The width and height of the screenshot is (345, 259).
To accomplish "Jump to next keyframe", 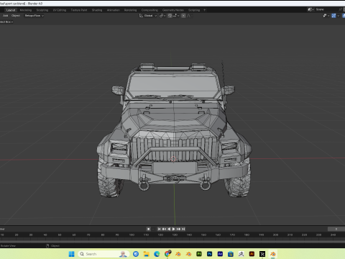I will point(178,229).
